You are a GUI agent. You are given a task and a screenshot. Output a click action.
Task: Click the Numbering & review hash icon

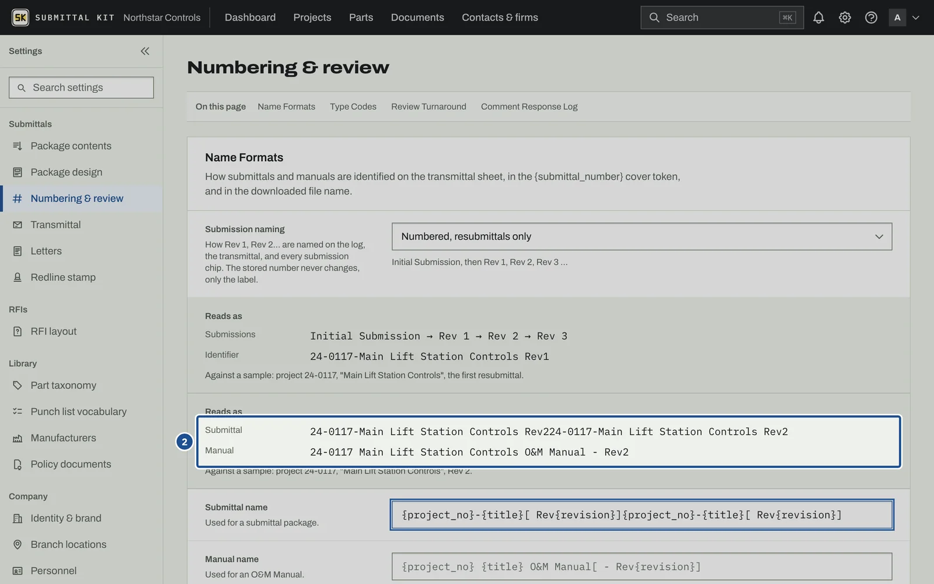[x=18, y=199]
